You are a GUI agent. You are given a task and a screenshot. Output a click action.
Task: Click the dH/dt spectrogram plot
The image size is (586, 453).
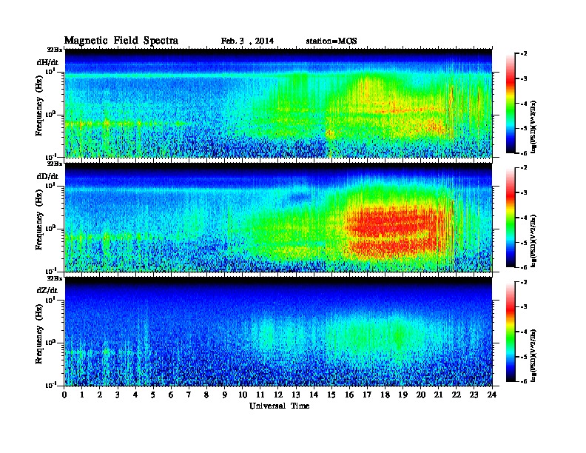[x=278, y=103]
